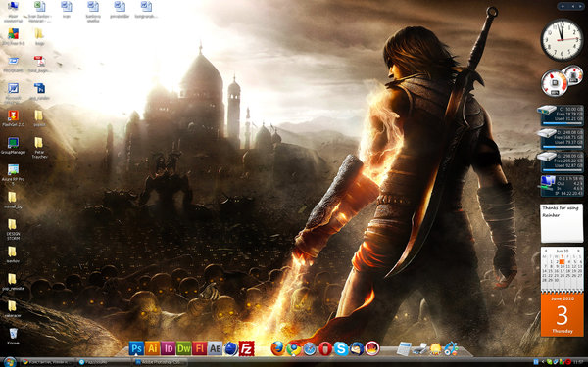Go to next month in calendar gadget
The width and height of the screenshot is (588, 367).
[x=578, y=251]
